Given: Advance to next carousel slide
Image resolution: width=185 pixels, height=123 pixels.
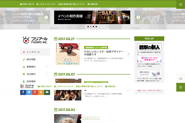Looking at the screenshot, I should [x=138, y=17].
